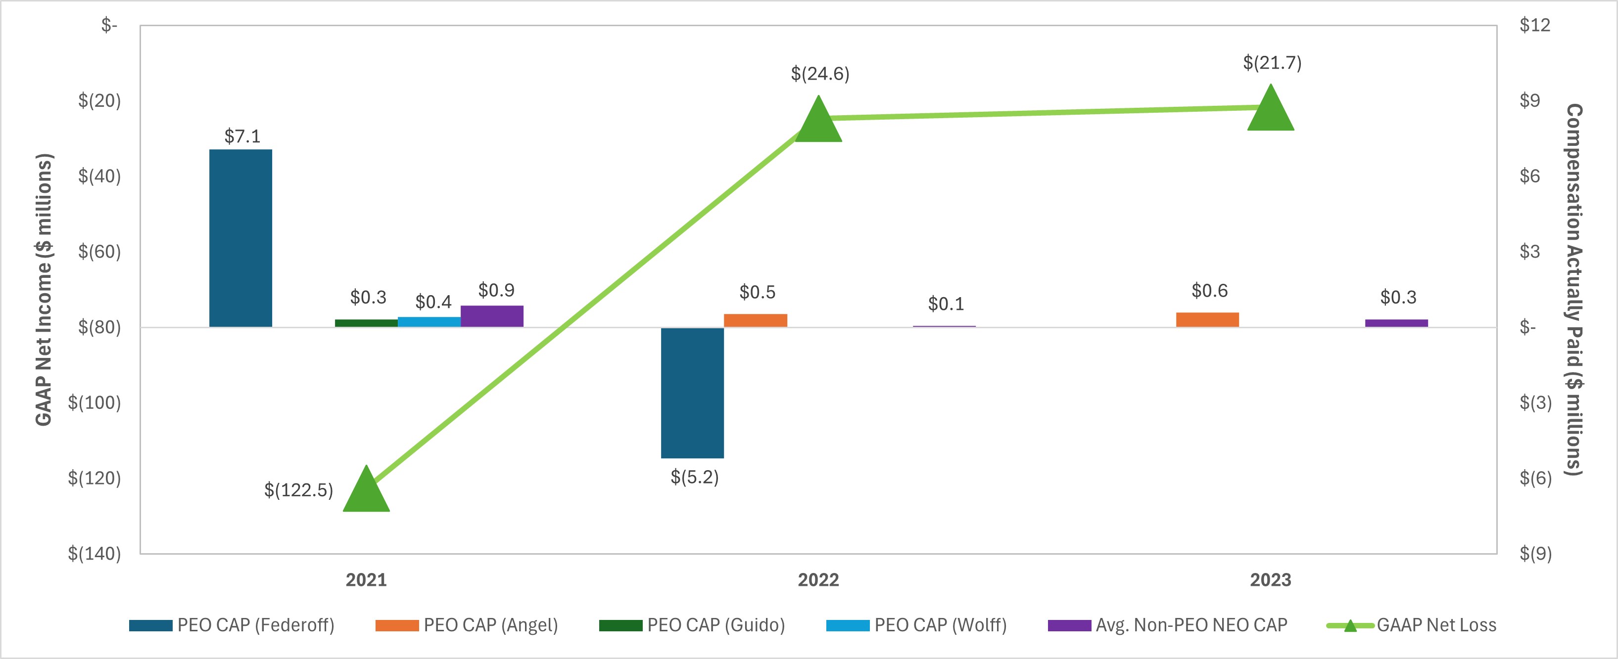Image resolution: width=1618 pixels, height=659 pixels.
Task: Click the PEO CAP (Guido) legend swatch
Action: (x=620, y=626)
